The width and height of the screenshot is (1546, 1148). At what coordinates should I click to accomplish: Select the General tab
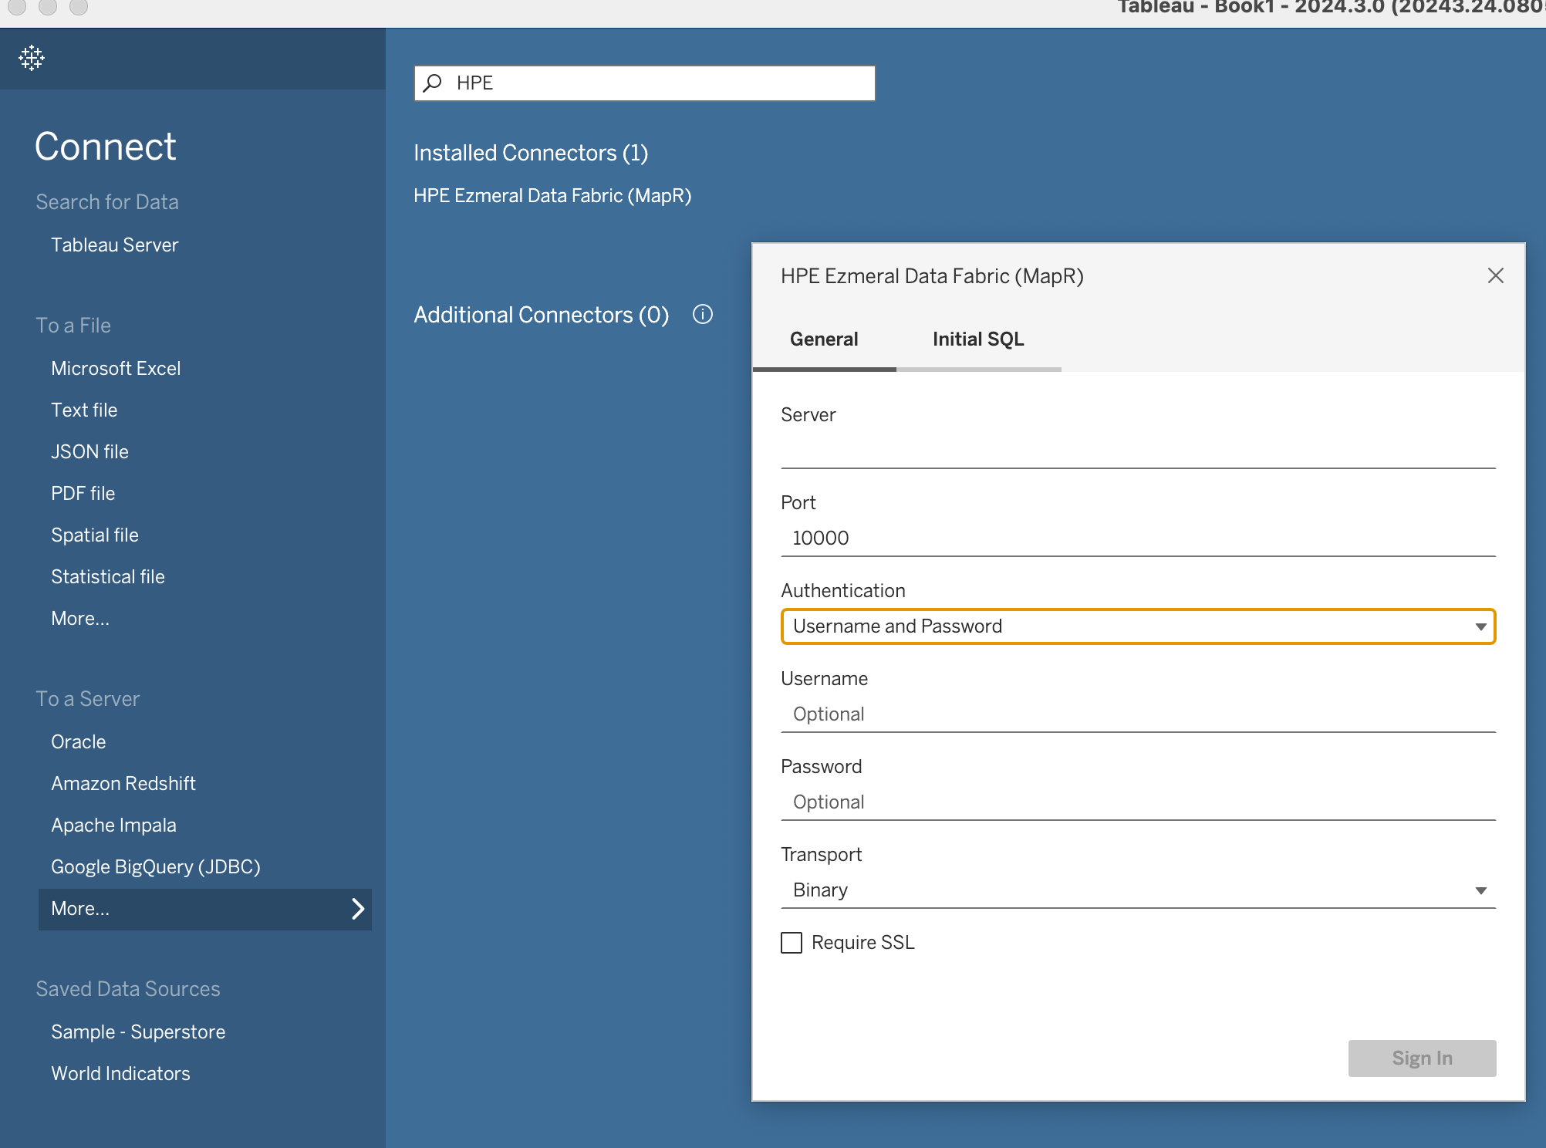[823, 339]
